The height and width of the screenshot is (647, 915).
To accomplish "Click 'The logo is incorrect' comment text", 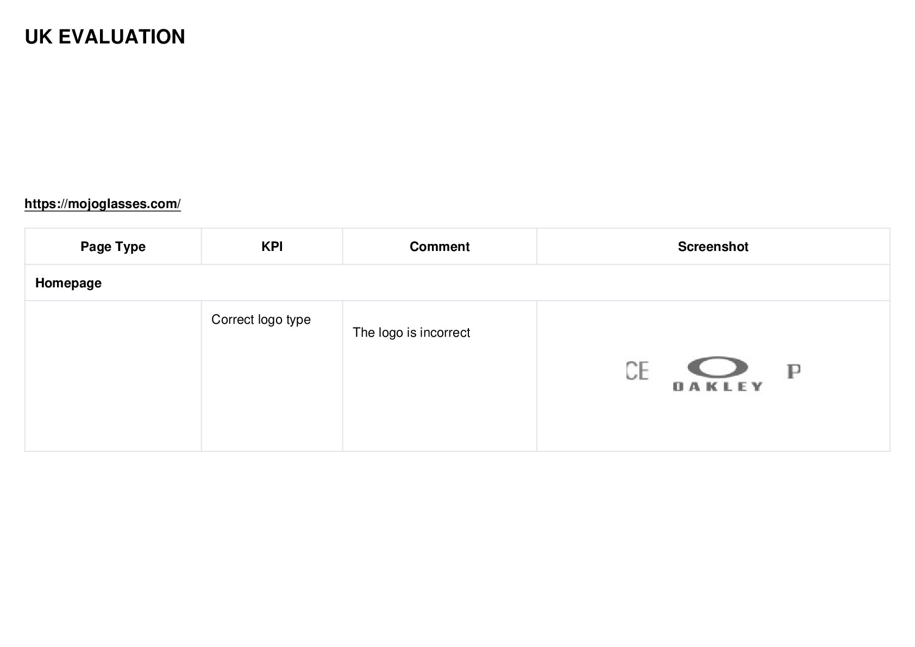I will pos(411,332).
